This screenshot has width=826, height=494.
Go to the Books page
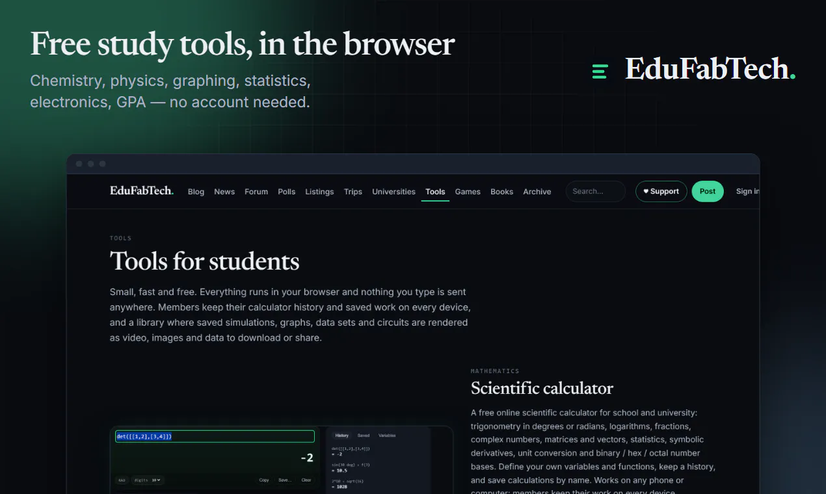[501, 192]
